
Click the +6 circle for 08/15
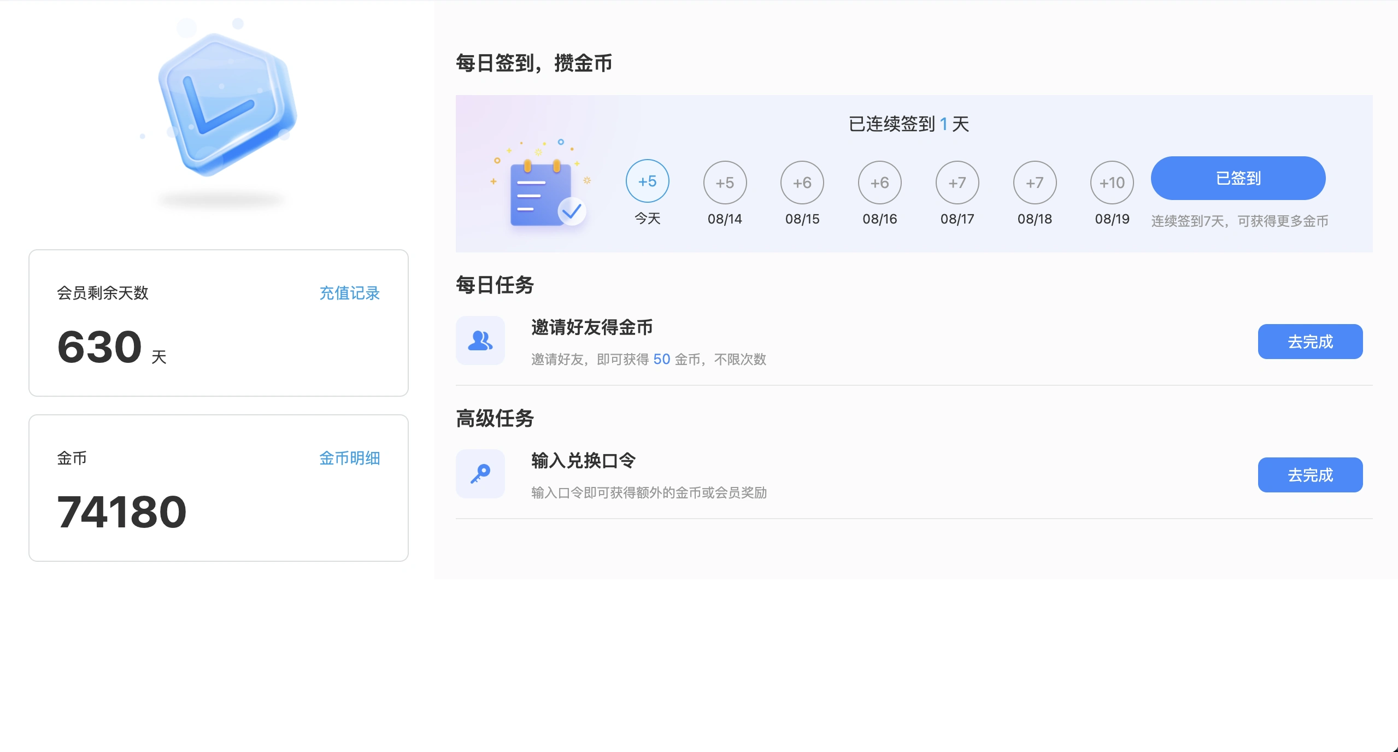pos(802,182)
